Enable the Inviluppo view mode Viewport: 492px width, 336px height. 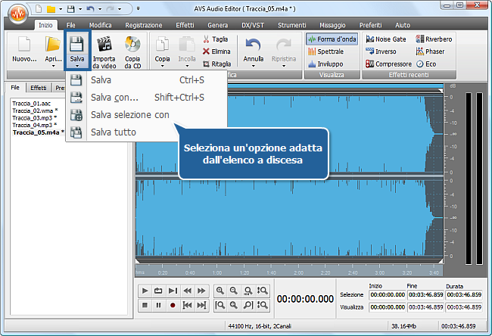click(326, 64)
